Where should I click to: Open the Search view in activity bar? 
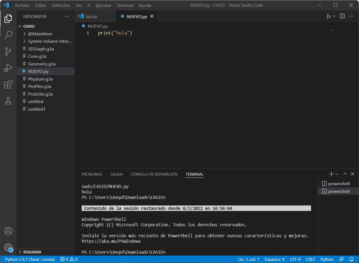point(8,35)
